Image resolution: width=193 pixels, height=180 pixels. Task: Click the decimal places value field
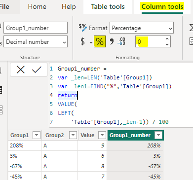[x=151, y=42]
